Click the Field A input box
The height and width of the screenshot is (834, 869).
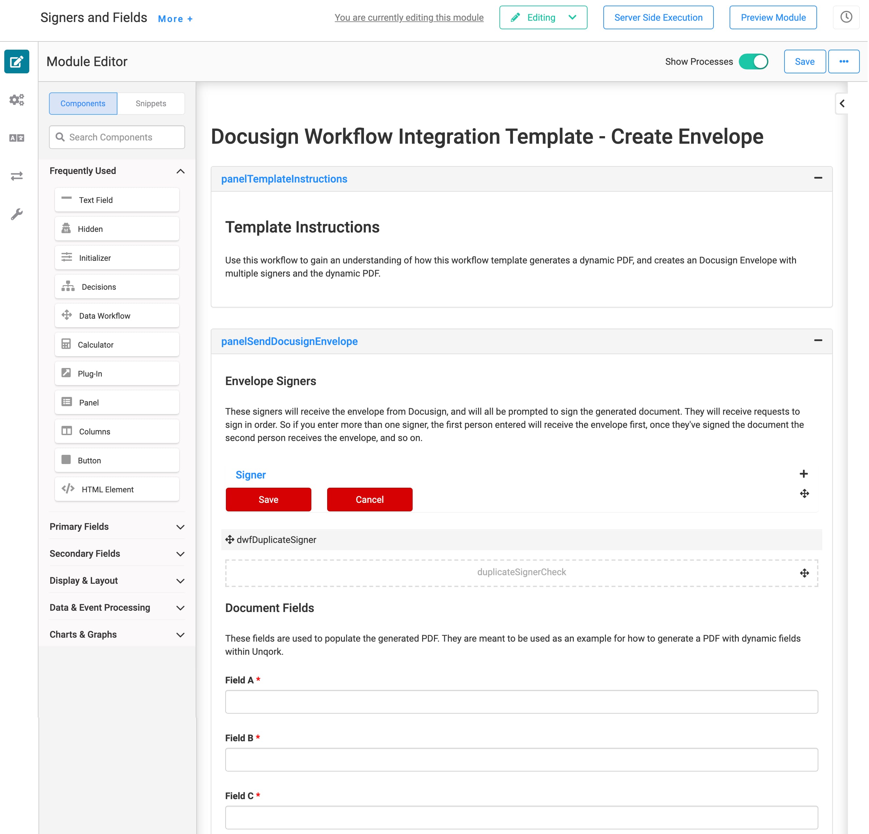pyautogui.click(x=521, y=702)
